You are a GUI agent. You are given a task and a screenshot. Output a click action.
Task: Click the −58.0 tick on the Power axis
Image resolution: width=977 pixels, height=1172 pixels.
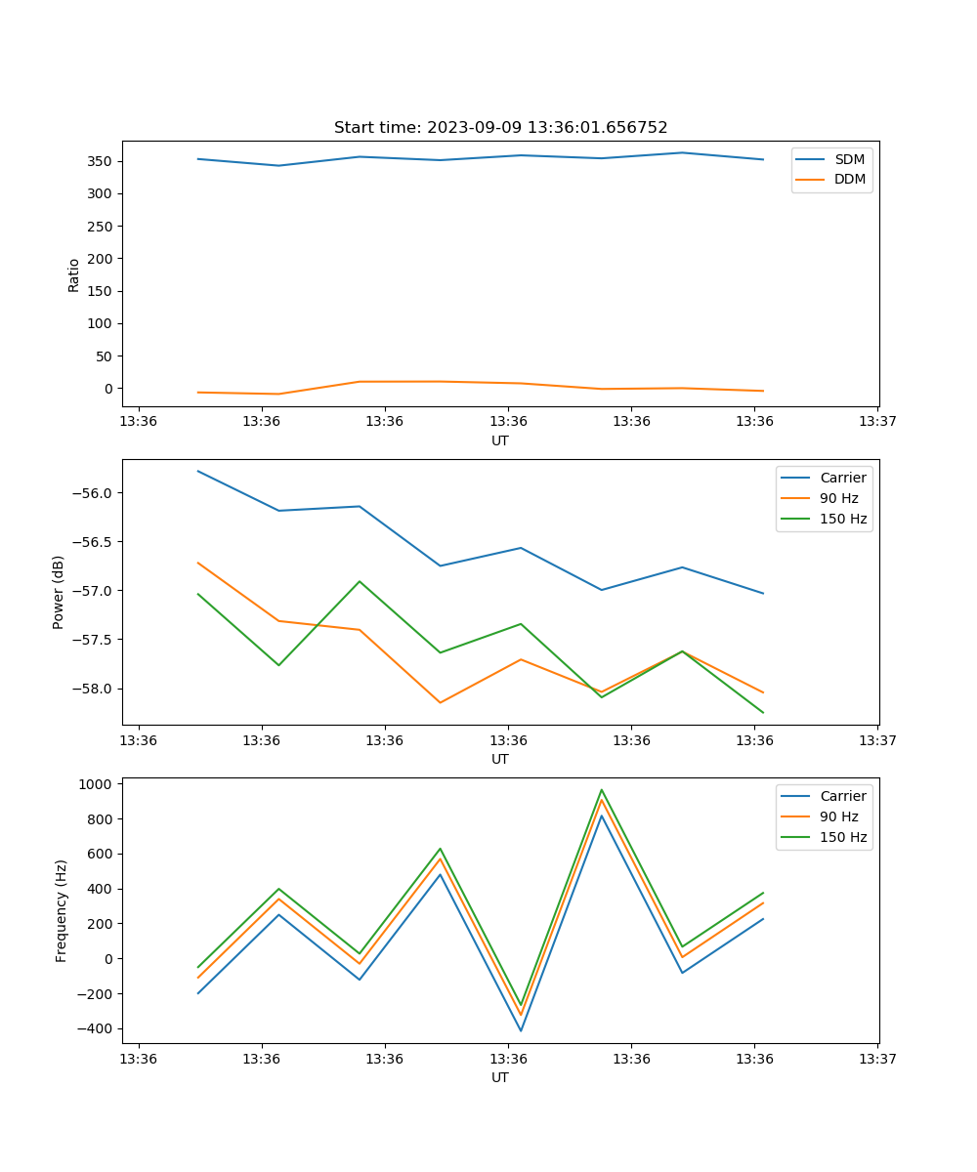pyautogui.click(x=93, y=689)
